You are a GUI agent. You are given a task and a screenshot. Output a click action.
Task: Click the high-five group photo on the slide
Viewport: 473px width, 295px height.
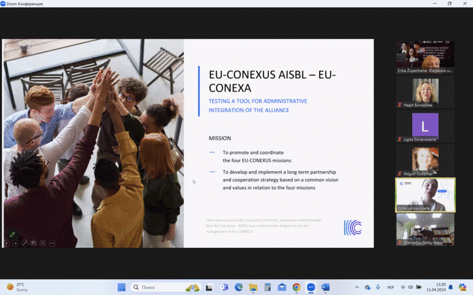pos(93,143)
